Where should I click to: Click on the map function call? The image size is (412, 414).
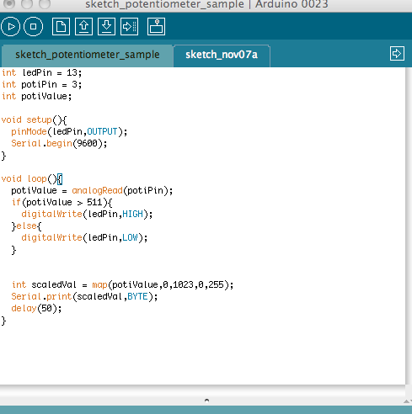[x=99, y=285]
